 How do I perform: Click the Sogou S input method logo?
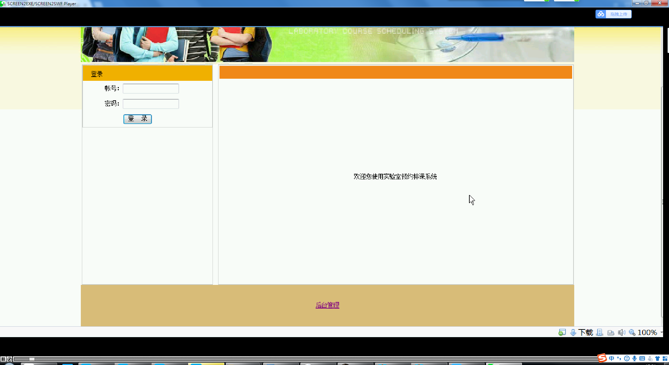click(602, 358)
